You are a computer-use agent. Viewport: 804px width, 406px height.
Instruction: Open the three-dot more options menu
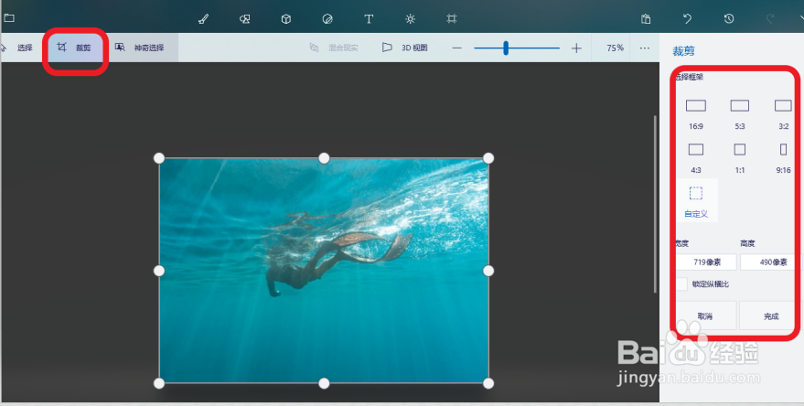pos(645,48)
